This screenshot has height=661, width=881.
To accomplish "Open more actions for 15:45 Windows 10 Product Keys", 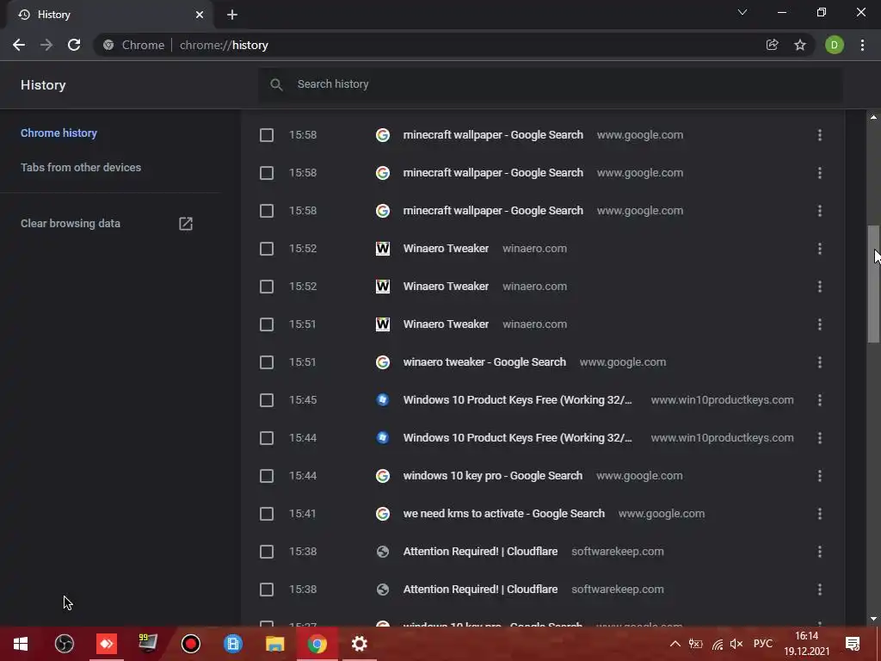I will [820, 400].
